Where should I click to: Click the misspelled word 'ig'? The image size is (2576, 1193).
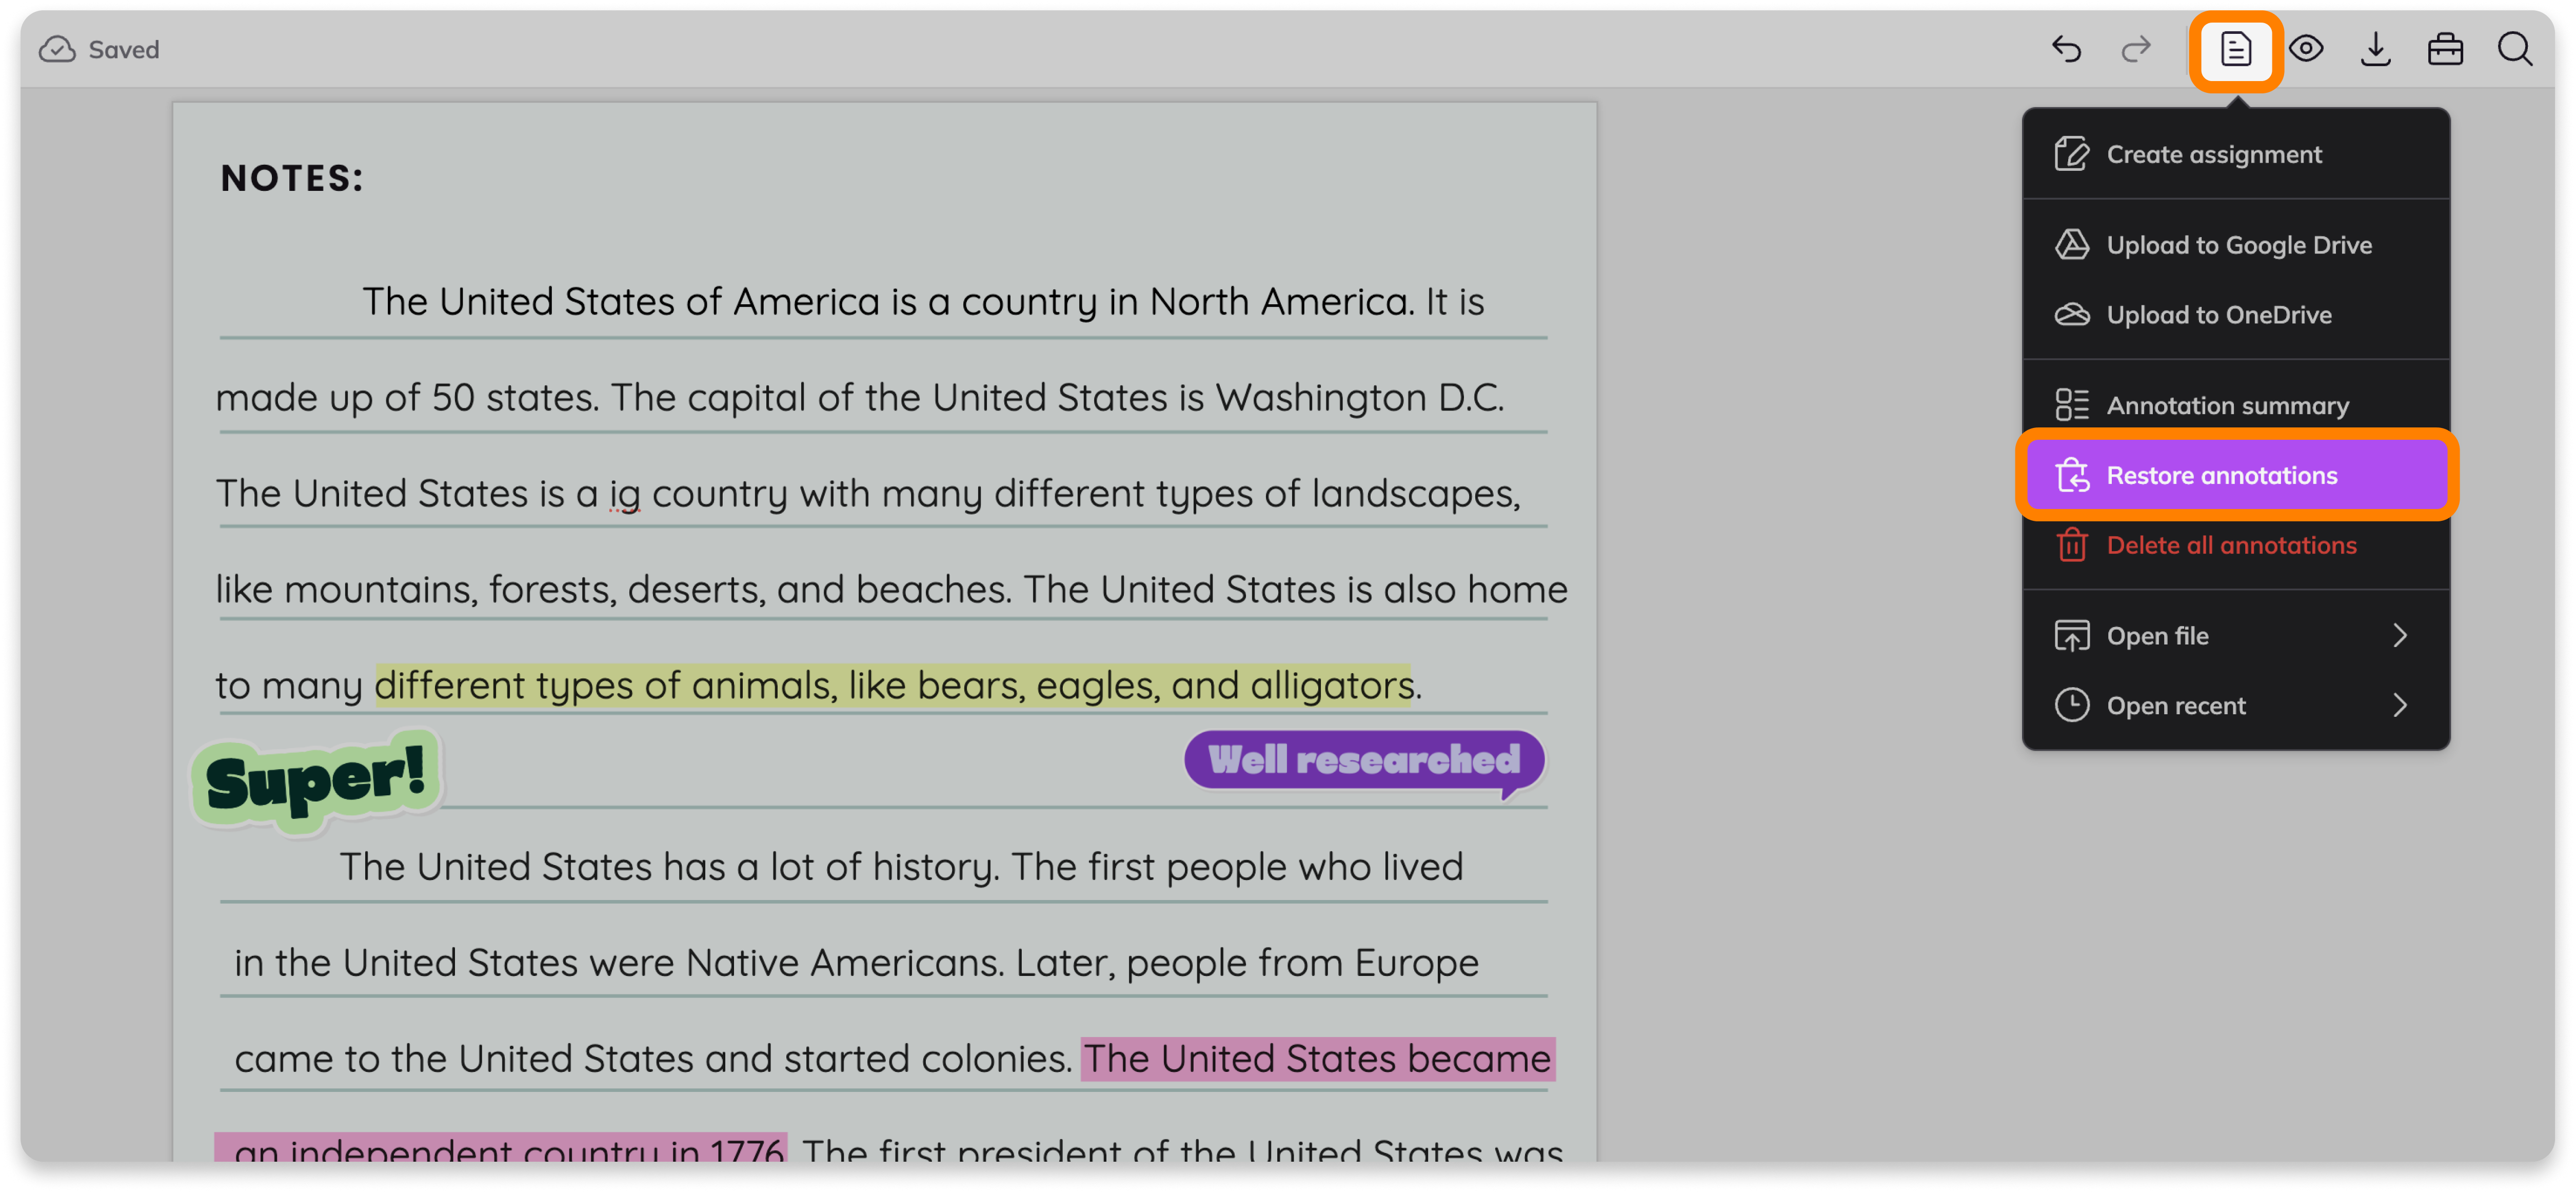[x=624, y=494]
